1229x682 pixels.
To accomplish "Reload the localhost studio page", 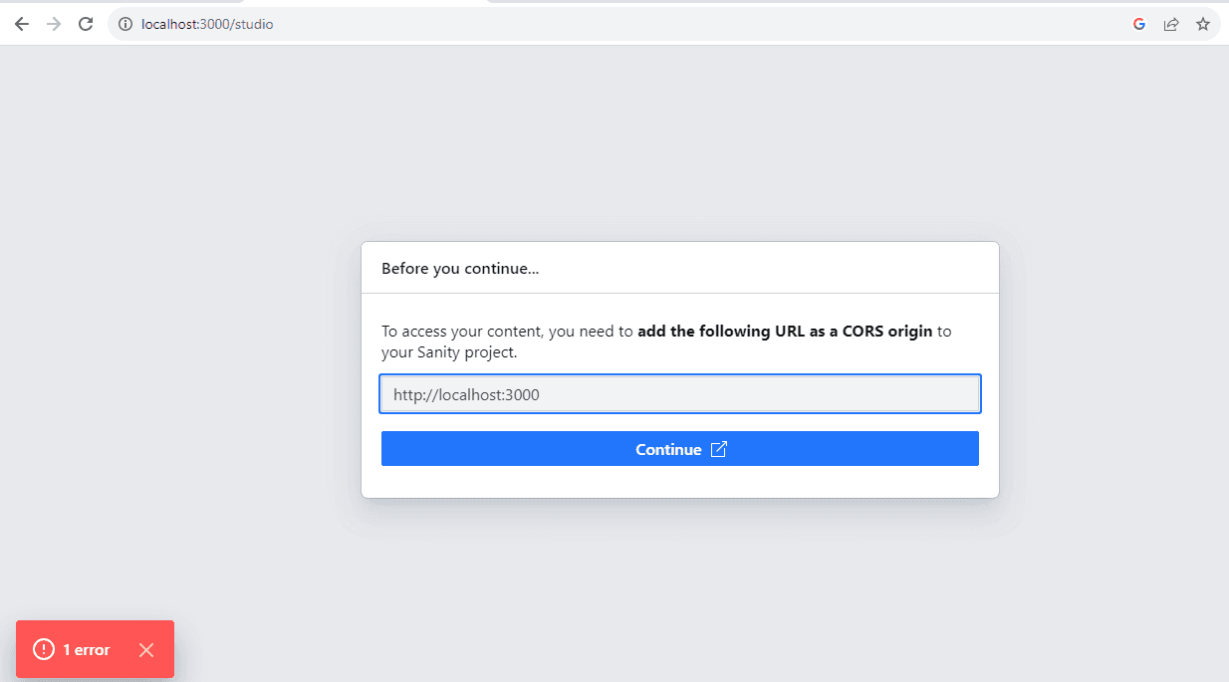I will [86, 24].
